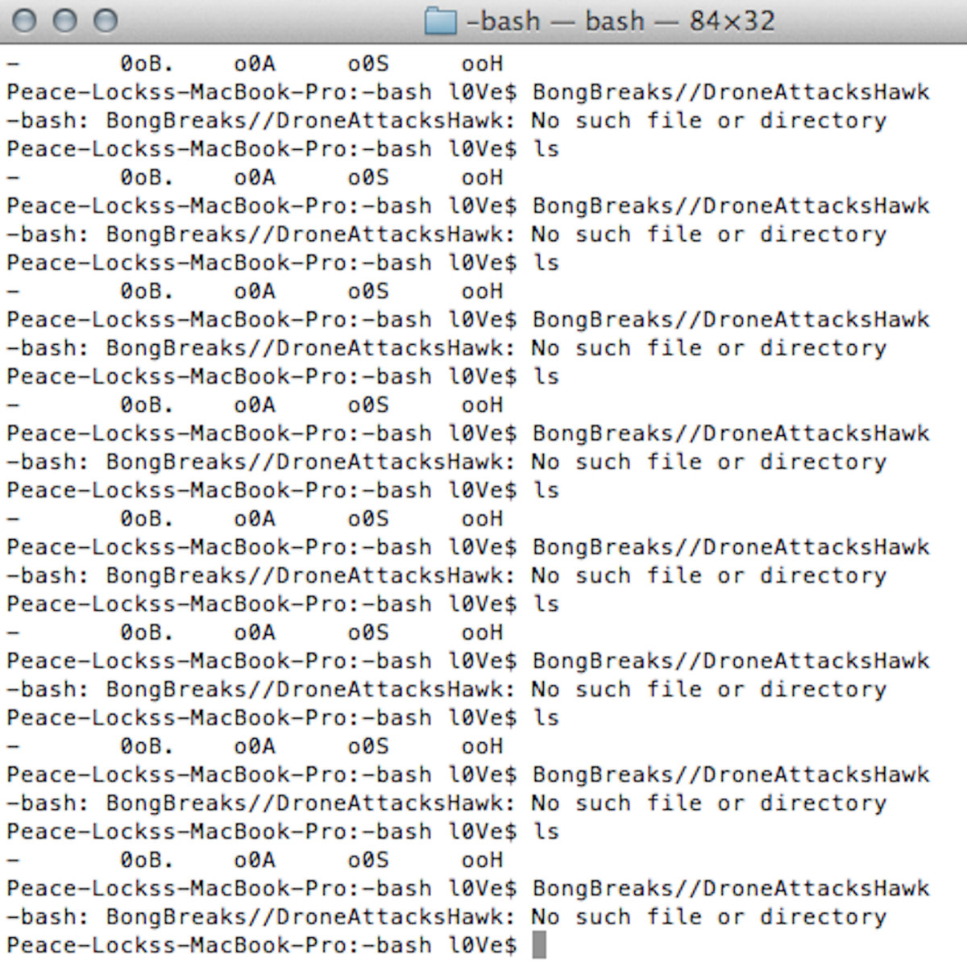
Task: Click "o0A" in the bottommost listing row
Action: click(x=255, y=860)
